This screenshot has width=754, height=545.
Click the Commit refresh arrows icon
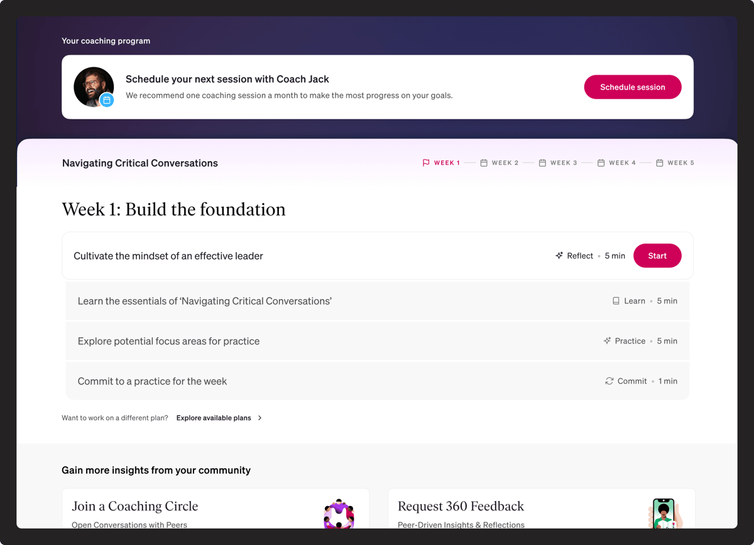(609, 381)
